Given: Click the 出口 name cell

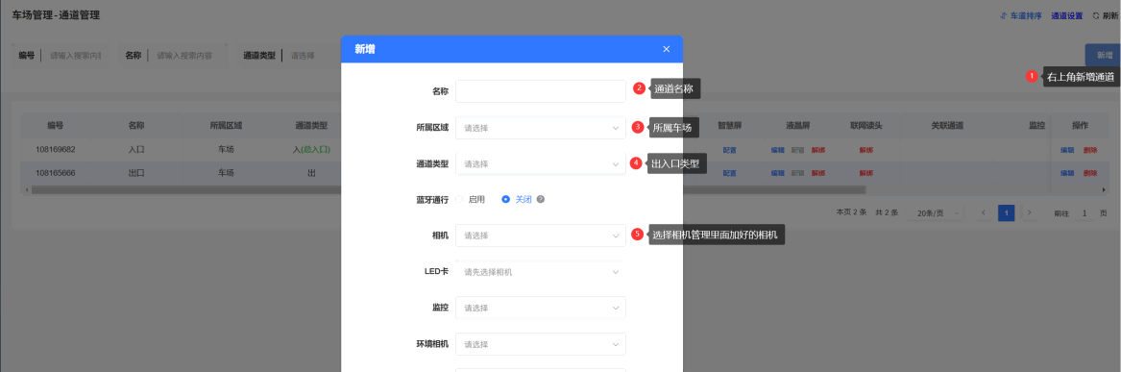Looking at the screenshot, I should (136, 173).
